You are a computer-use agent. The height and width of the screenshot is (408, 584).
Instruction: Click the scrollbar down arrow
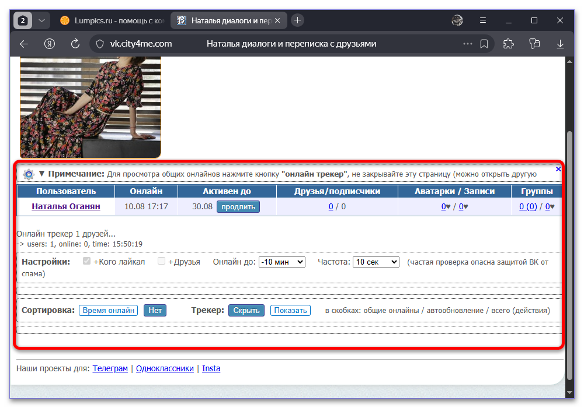click(569, 392)
